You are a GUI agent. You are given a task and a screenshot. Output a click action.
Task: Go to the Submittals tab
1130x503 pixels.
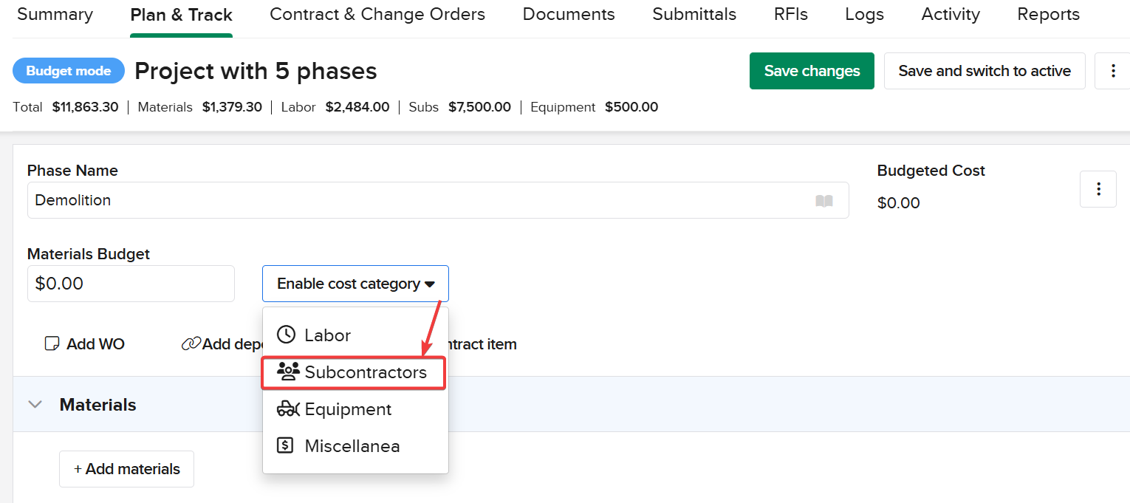[694, 15]
